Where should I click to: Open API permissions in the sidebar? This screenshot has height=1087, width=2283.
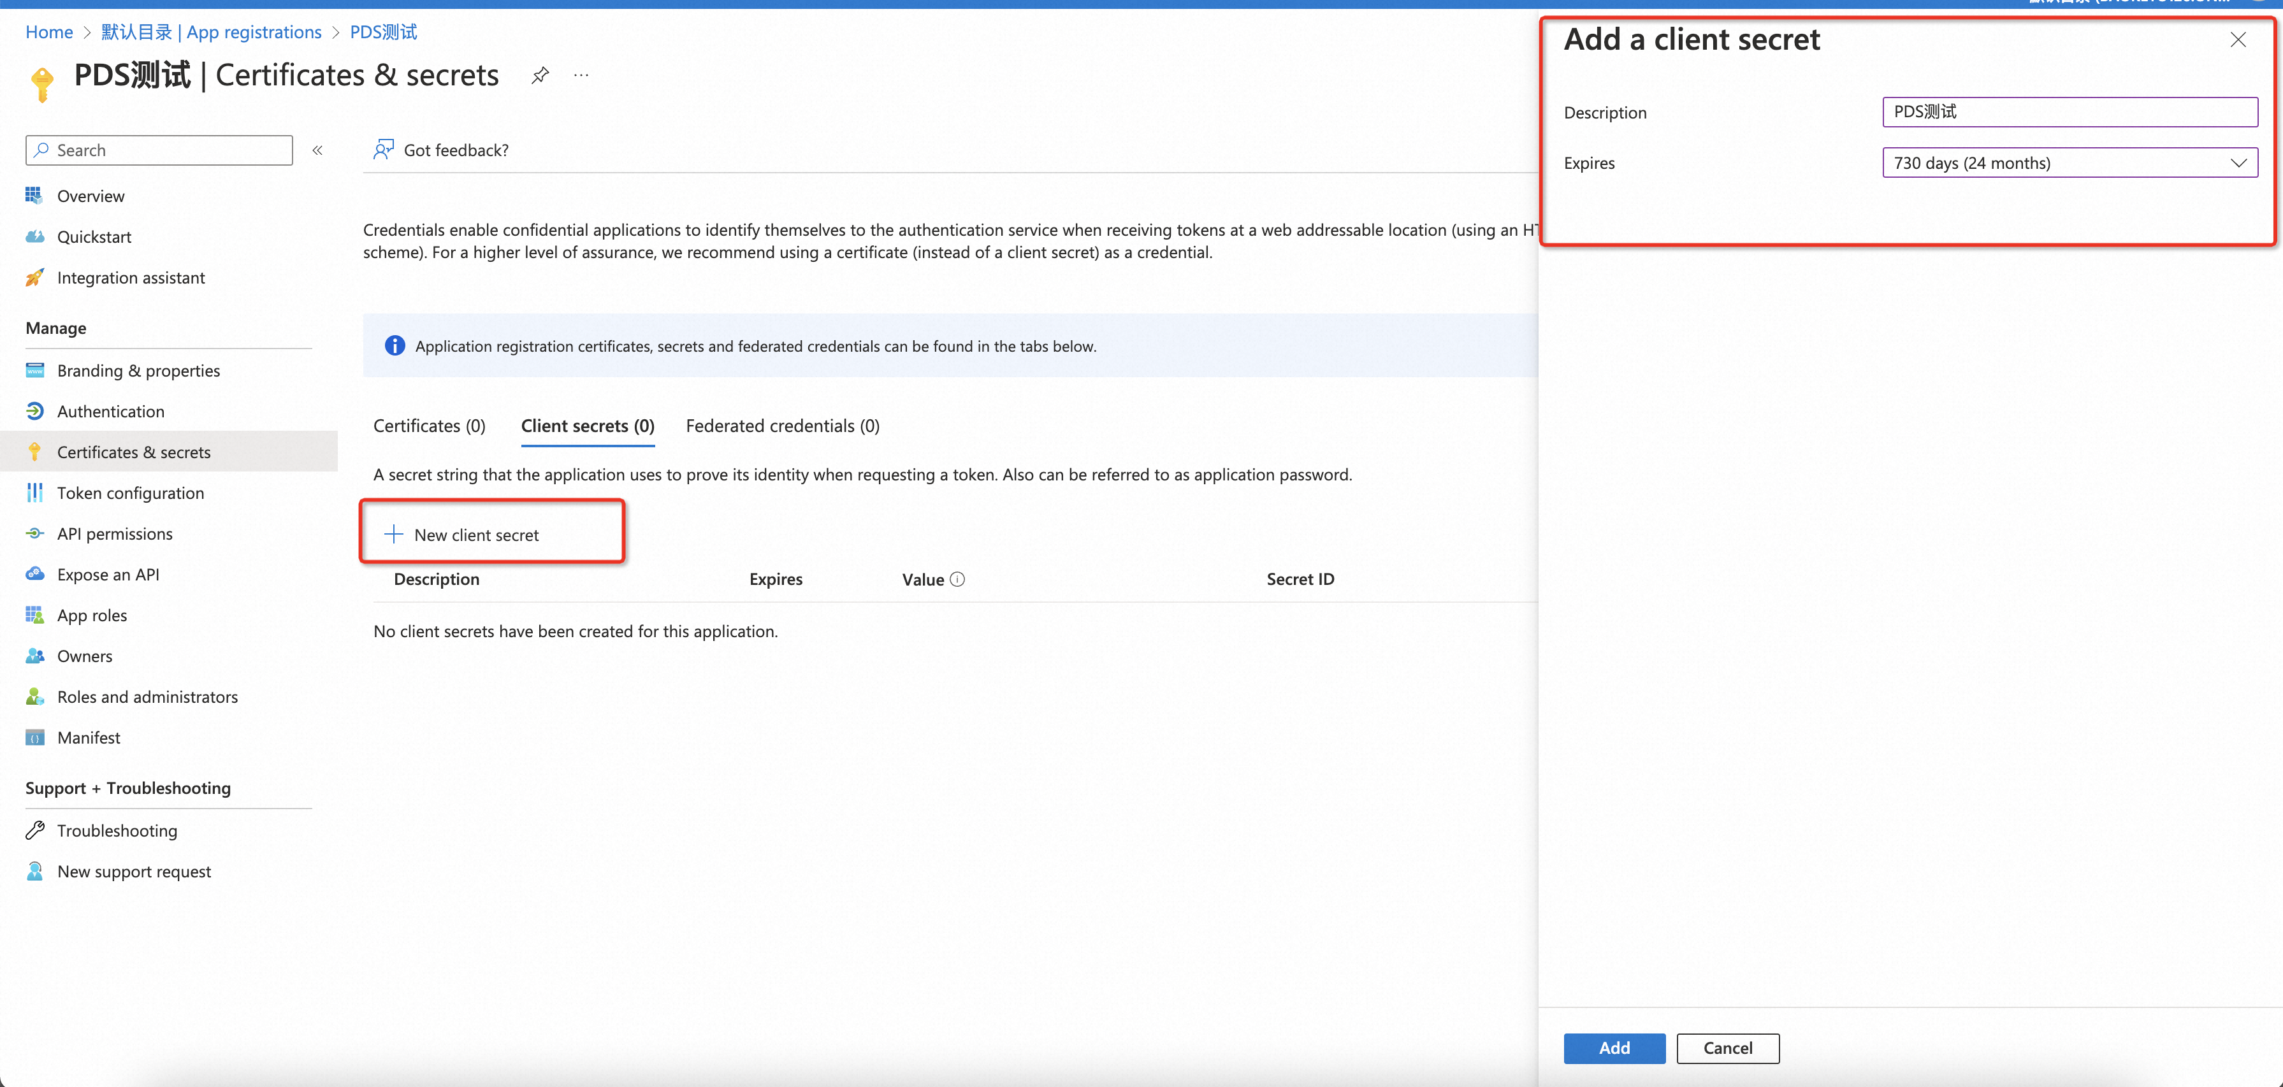(114, 534)
